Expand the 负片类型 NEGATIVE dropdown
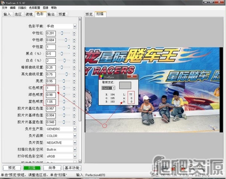 tap(75, 143)
